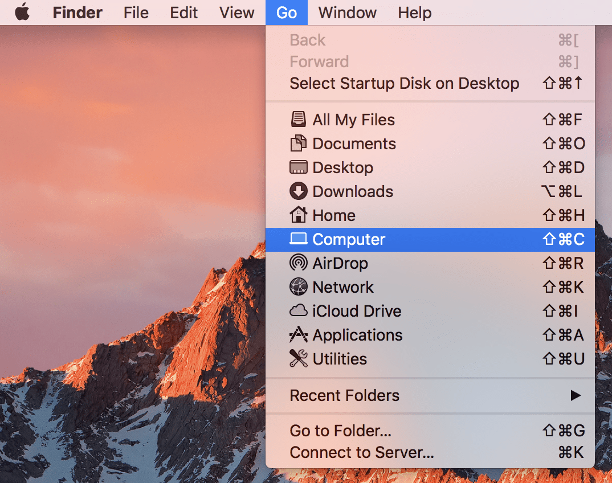612x483 pixels.
Task: Click the Home house icon
Action: tap(299, 215)
